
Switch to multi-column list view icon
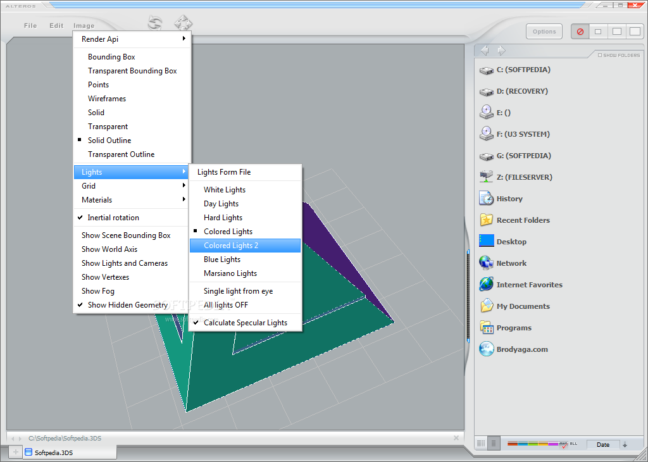[481, 444]
